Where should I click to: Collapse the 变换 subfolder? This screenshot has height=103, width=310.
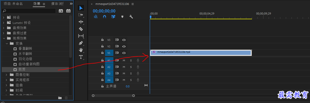point(7,43)
